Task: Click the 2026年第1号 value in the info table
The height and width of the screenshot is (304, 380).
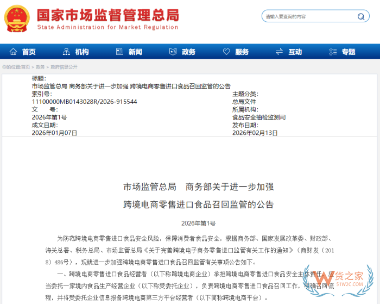Action: click(49, 117)
